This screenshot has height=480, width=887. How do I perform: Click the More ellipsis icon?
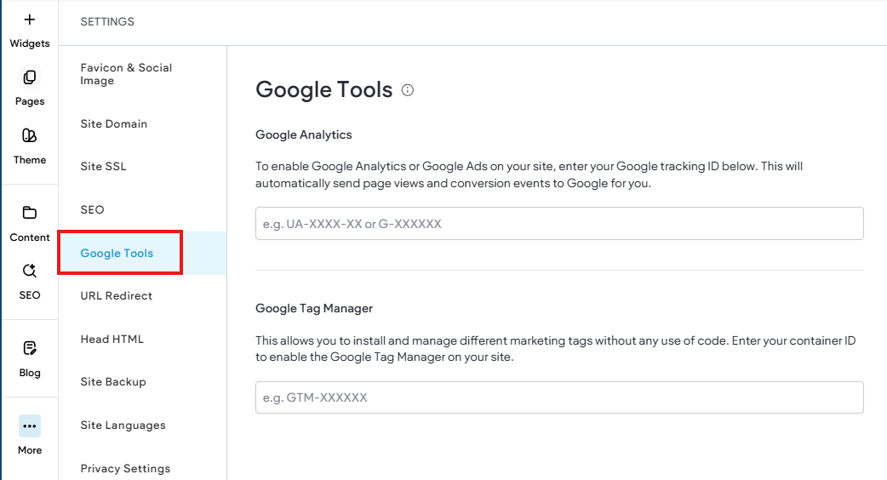click(x=30, y=426)
